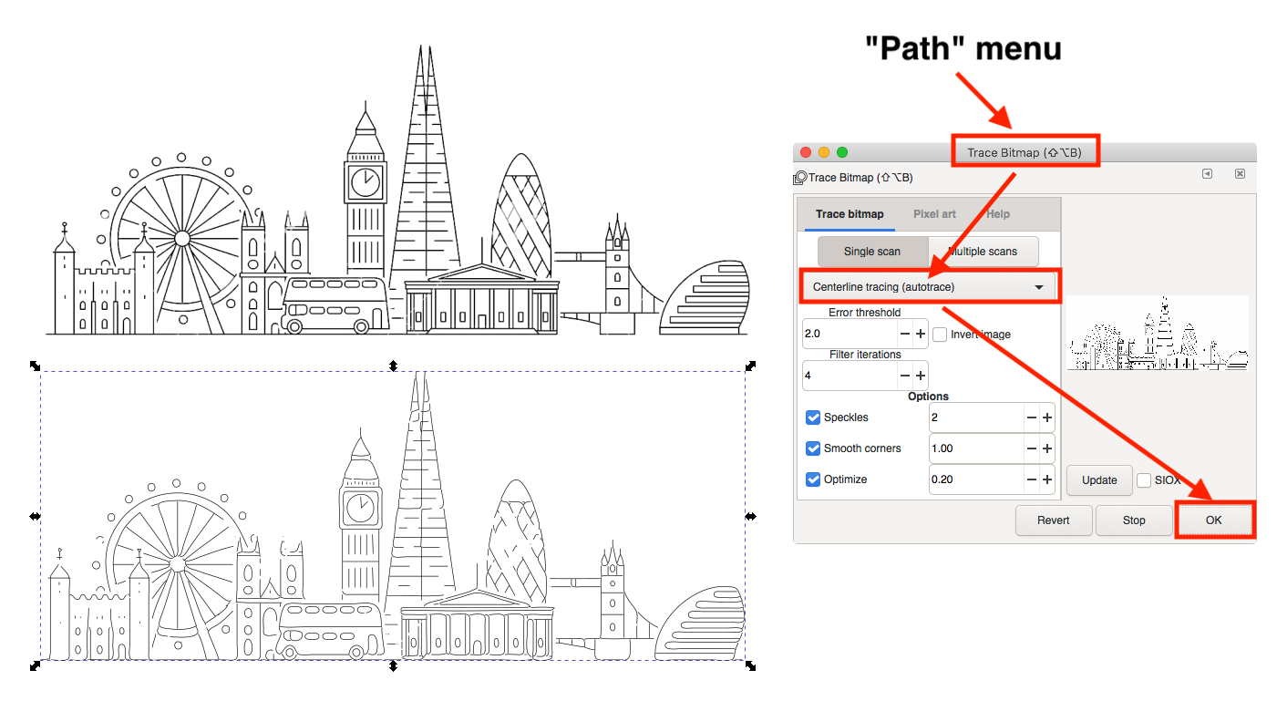Uncheck the Optimize option
This screenshot has width=1277, height=701.
pyautogui.click(x=813, y=479)
